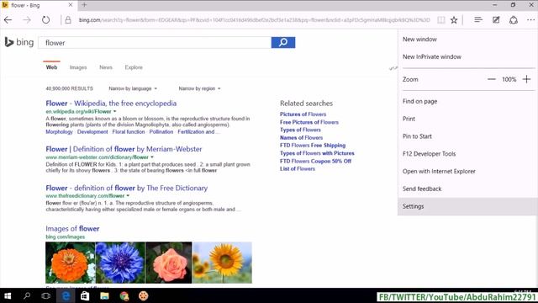Select New window menu item
The width and height of the screenshot is (538, 303).
[x=467, y=40]
